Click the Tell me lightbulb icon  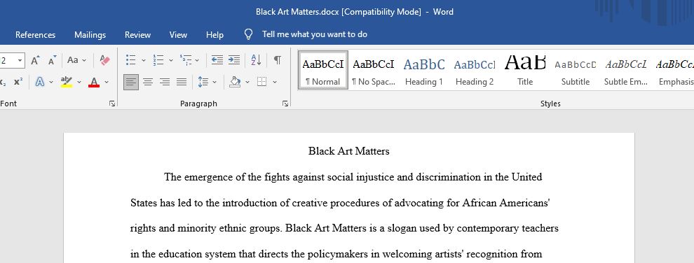tap(249, 34)
